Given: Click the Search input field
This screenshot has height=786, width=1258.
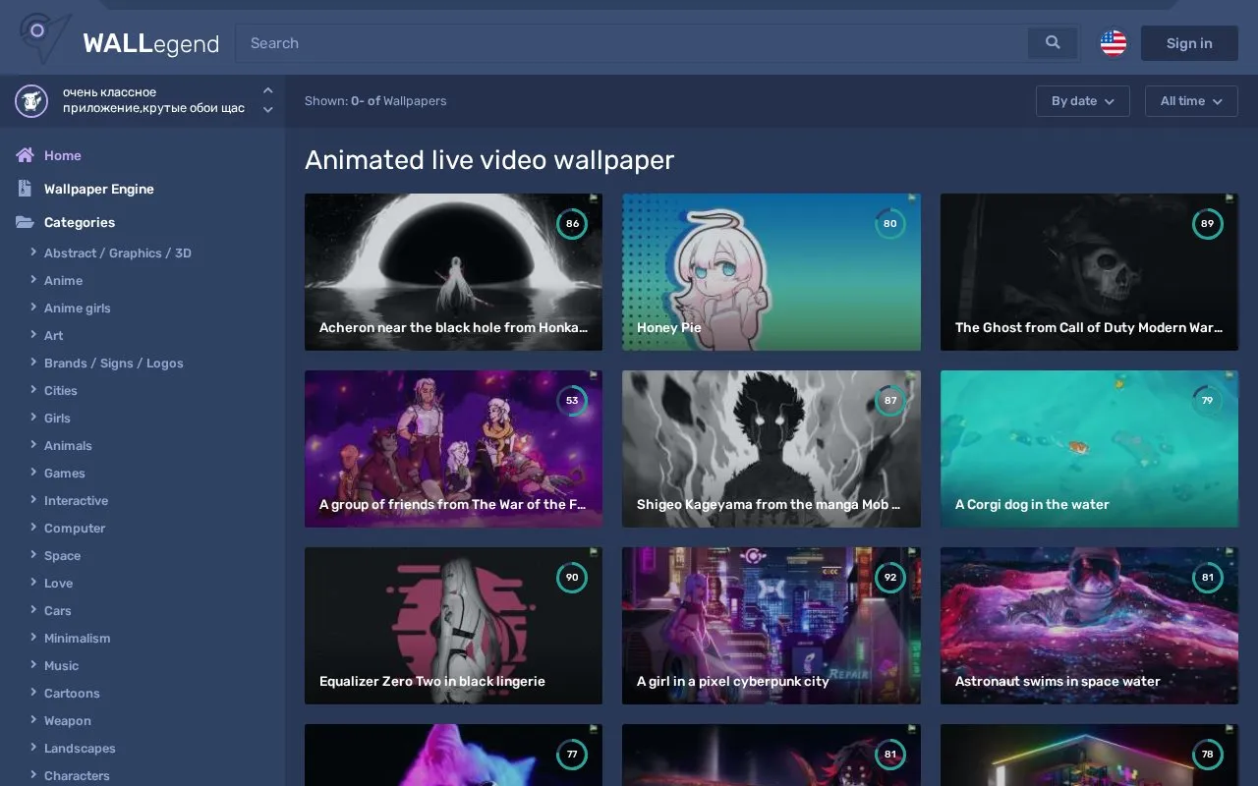Looking at the screenshot, I should tap(632, 43).
